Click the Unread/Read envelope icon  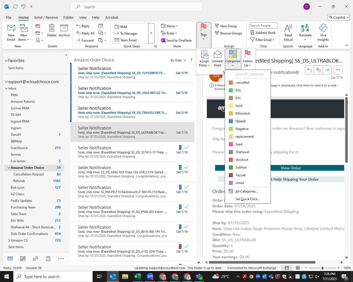218,54
